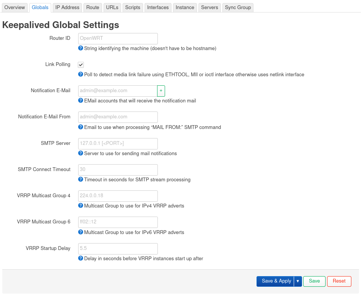Click the SMTP Connect Timeout label
Screen dimensions: 362x297
coord(44,169)
